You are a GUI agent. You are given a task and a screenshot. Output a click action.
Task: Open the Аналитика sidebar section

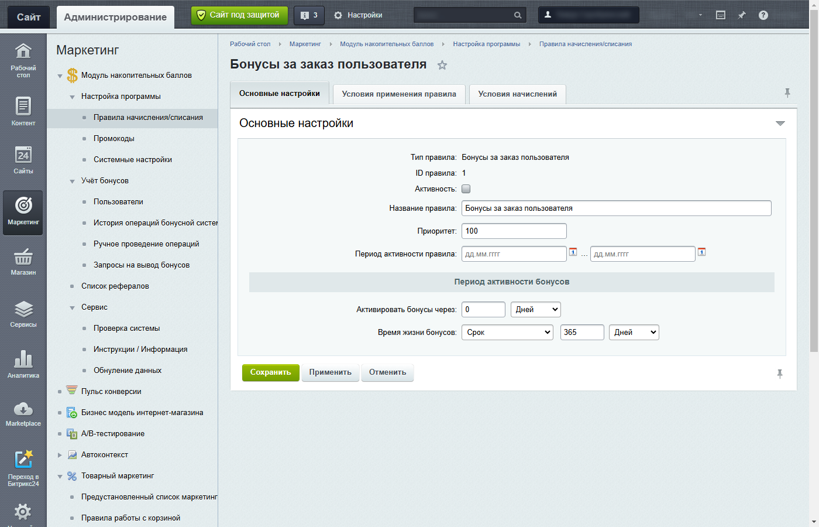click(x=23, y=364)
